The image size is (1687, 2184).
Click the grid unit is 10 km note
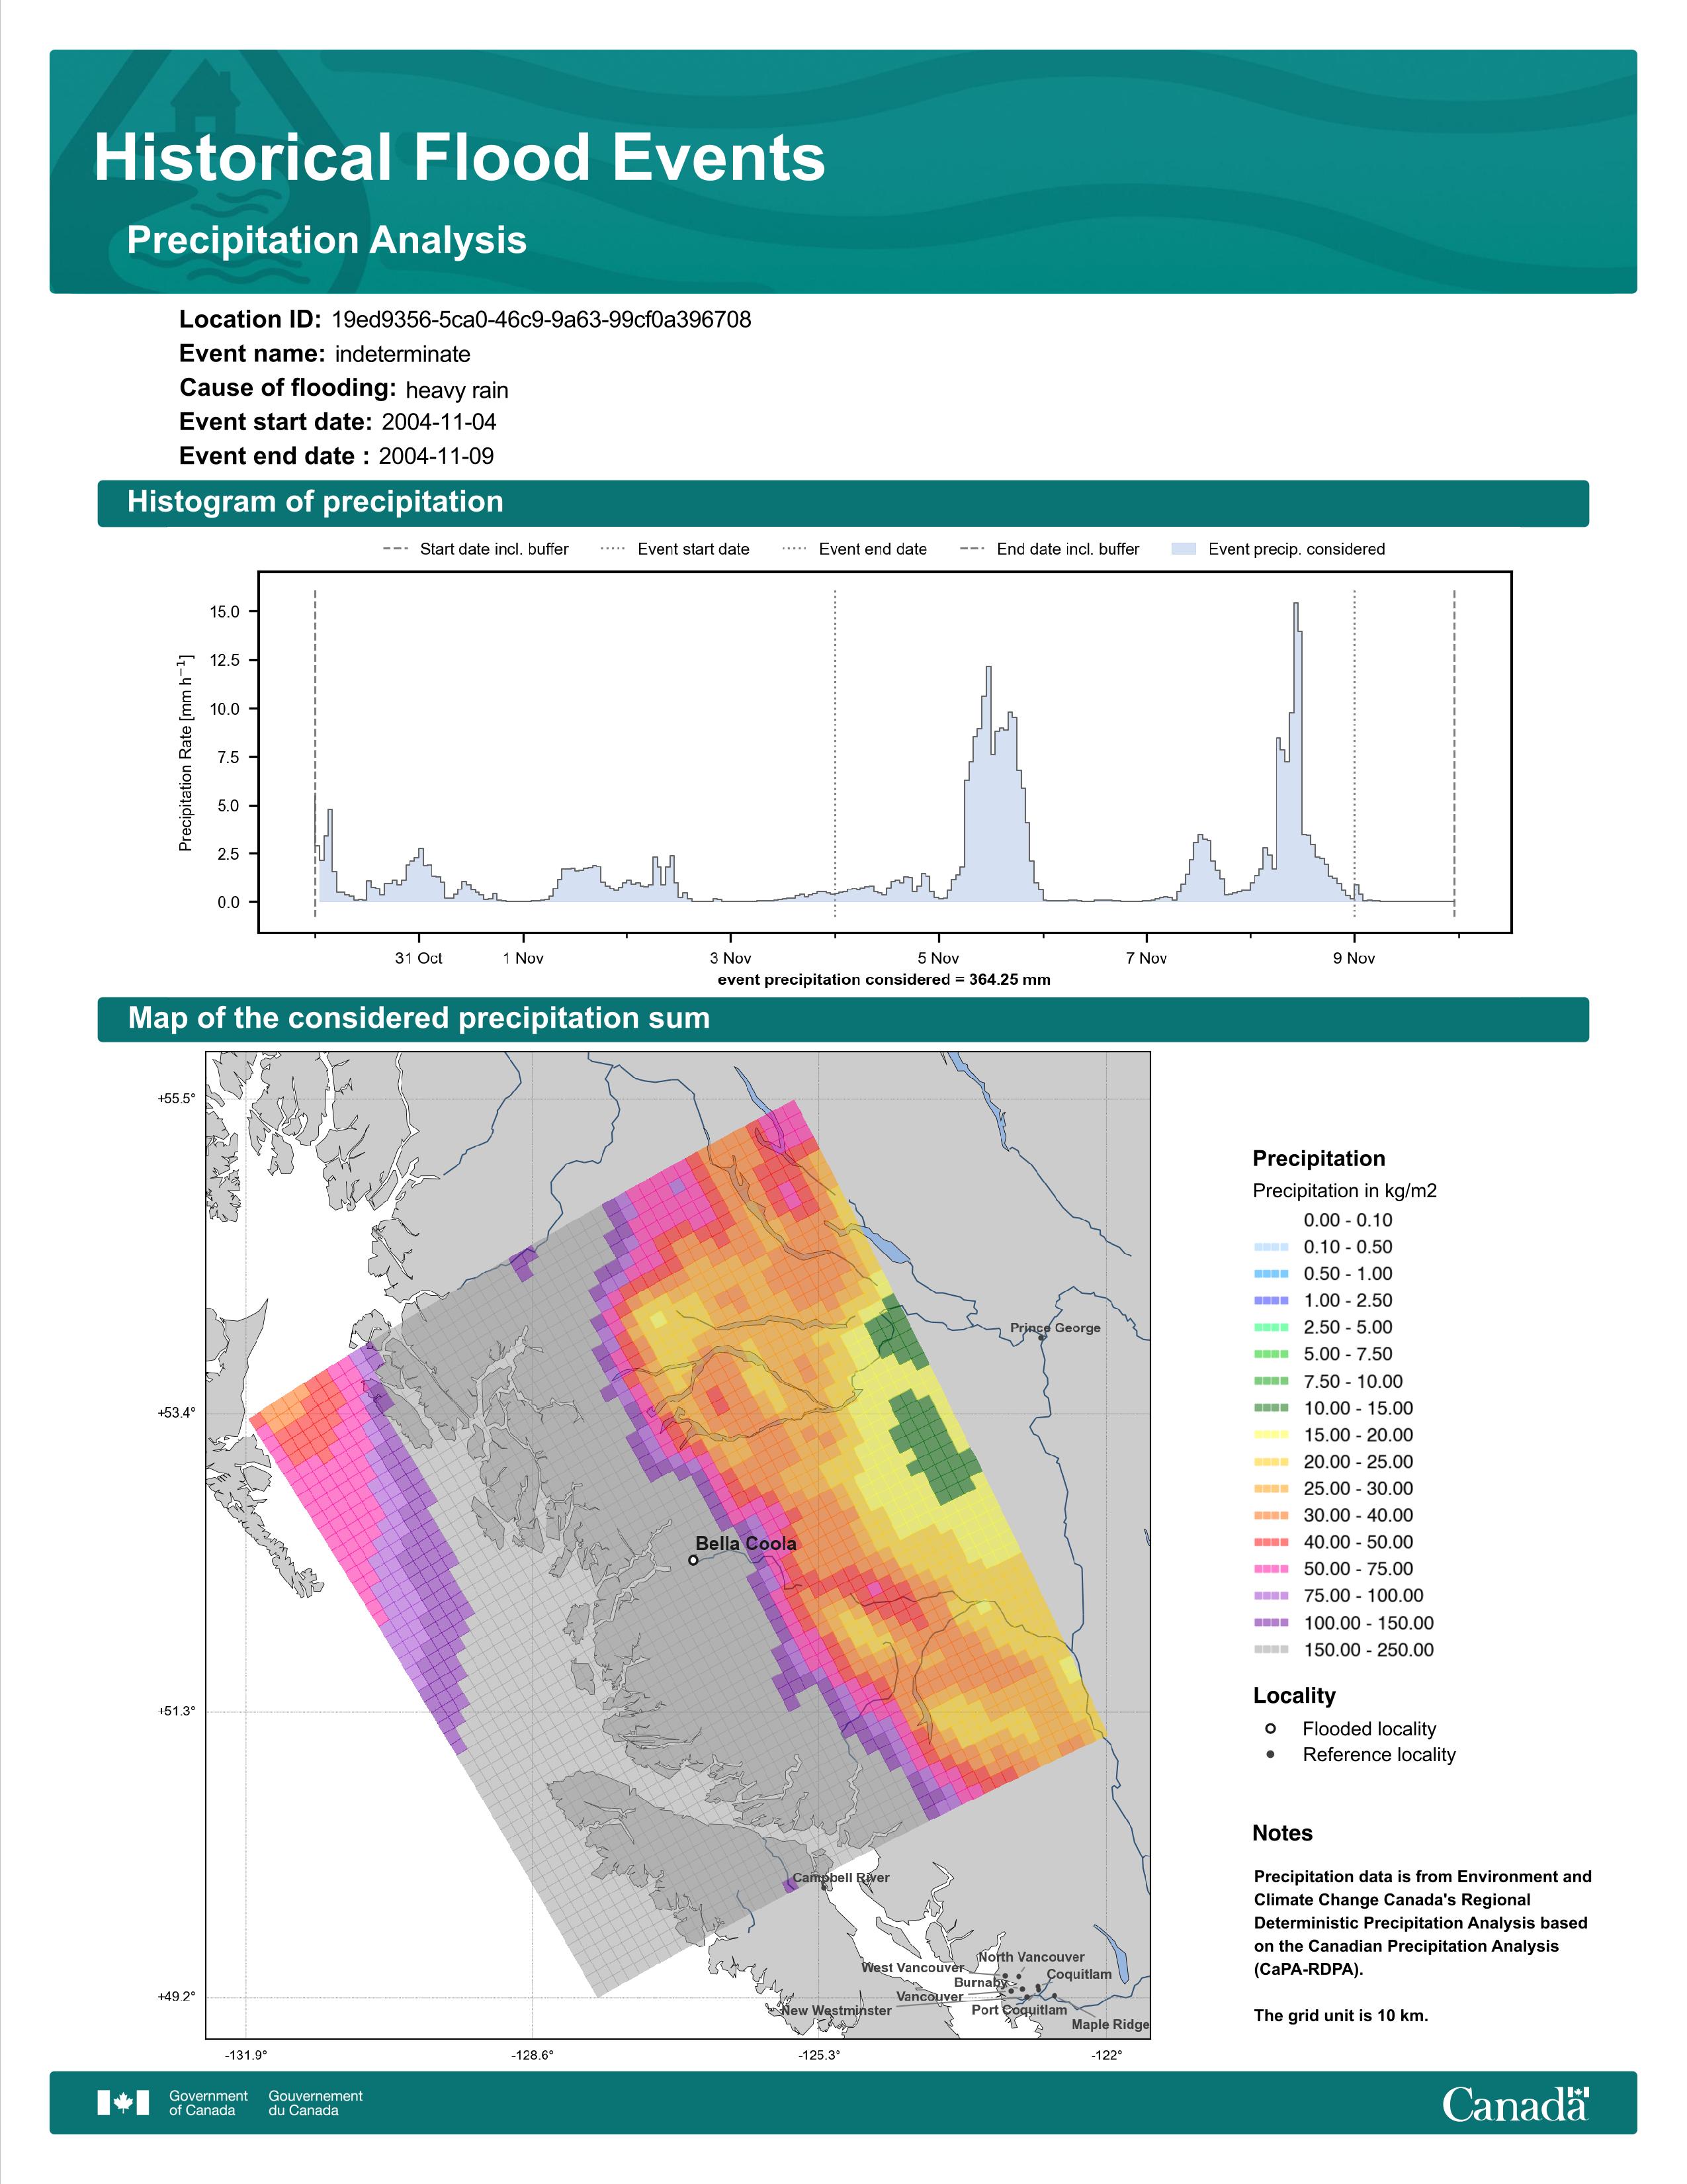point(1341,2015)
